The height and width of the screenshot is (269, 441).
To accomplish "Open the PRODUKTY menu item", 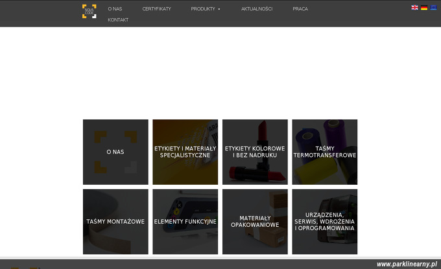I will click(x=203, y=9).
